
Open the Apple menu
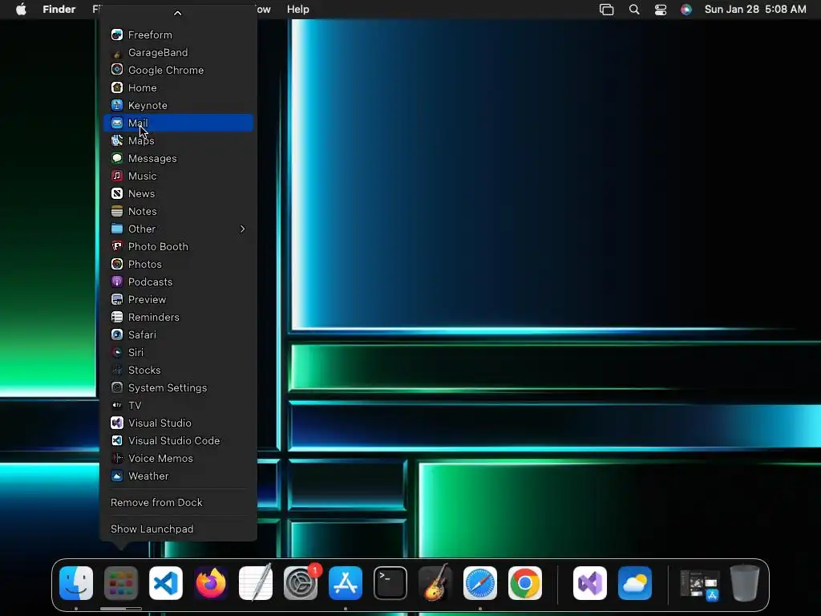[x=21, y=10]
